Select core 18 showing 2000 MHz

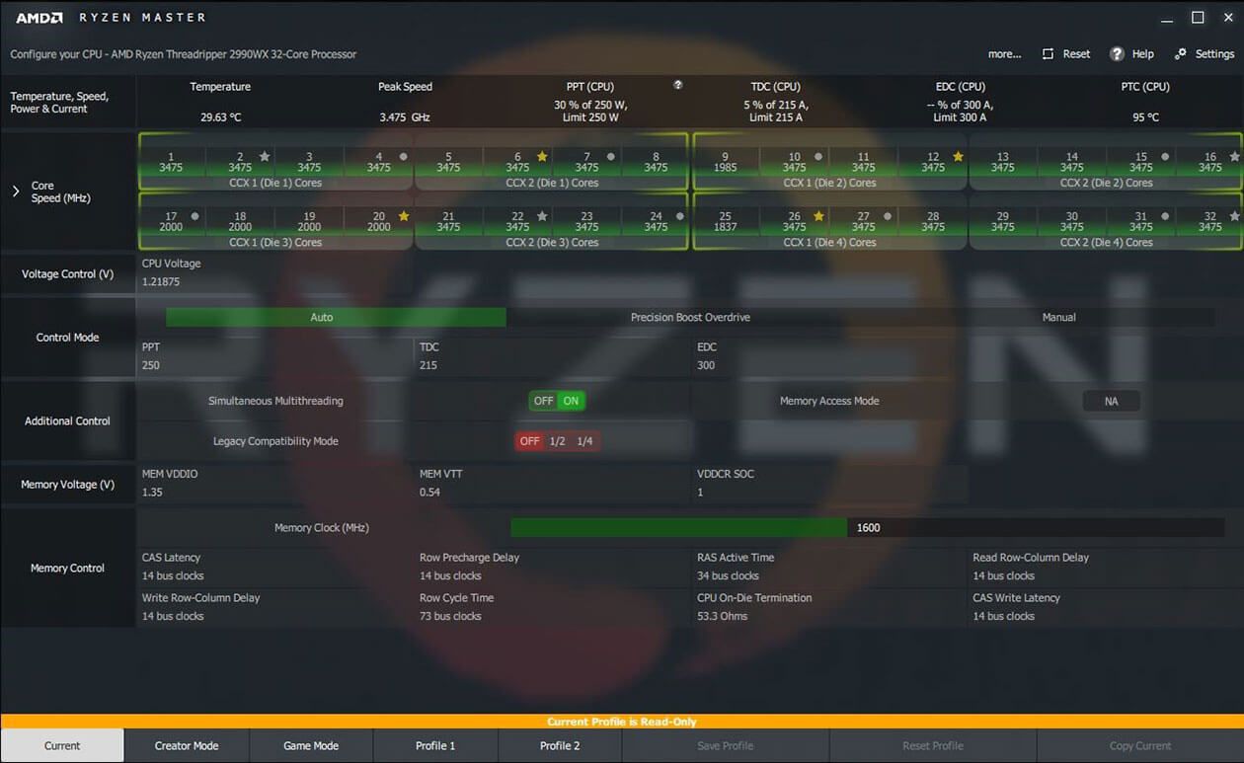240,221
